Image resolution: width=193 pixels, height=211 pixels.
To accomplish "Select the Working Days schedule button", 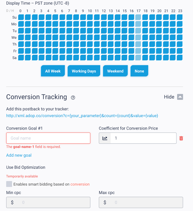I will (84, 71).
